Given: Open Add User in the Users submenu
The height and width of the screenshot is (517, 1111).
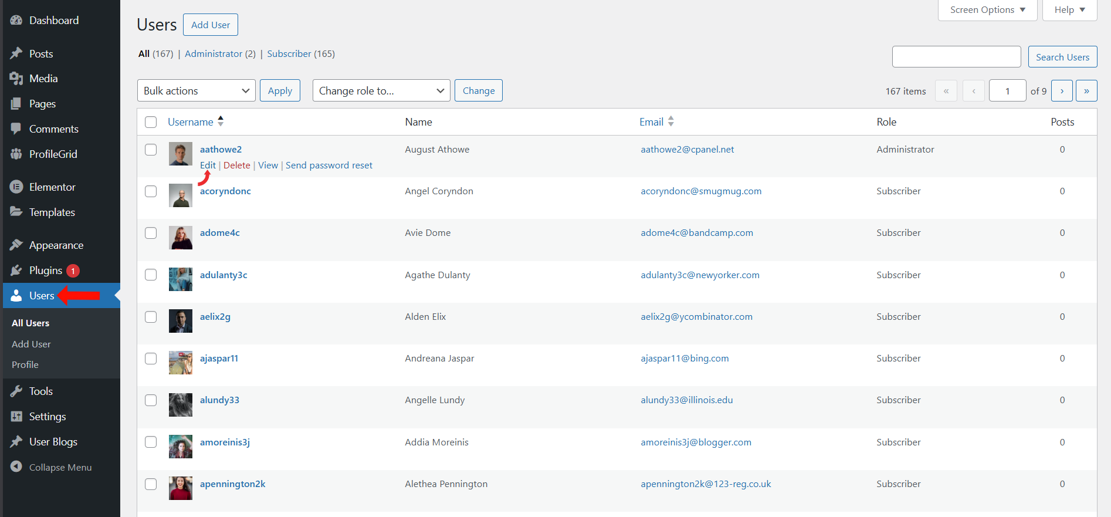Looking at the screenshot, I should (x=31, y=344).
